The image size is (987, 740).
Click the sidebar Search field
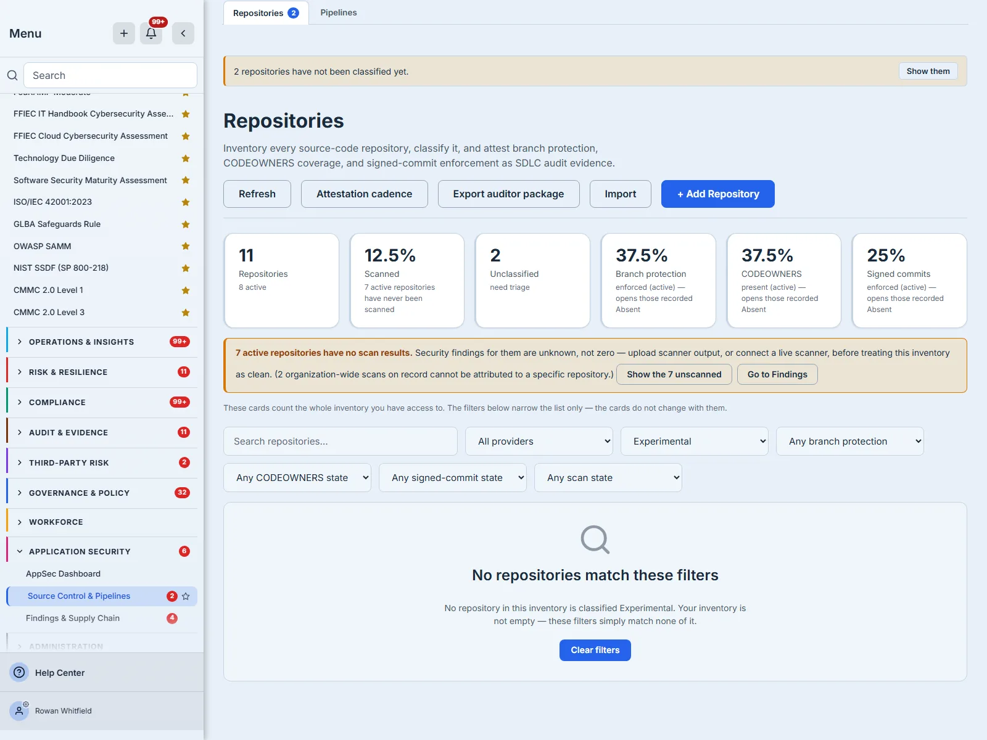pyautogui.click(x=110, y=75)
